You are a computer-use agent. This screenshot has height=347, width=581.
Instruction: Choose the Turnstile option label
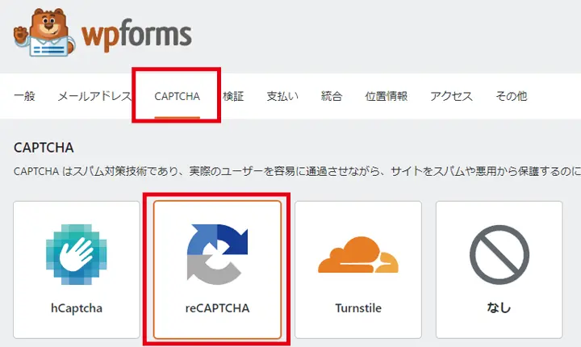[x=358, y=308]
